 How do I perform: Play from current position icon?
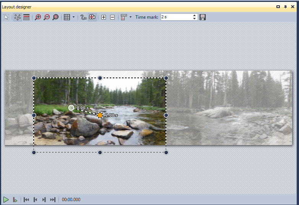click(15, 200)
